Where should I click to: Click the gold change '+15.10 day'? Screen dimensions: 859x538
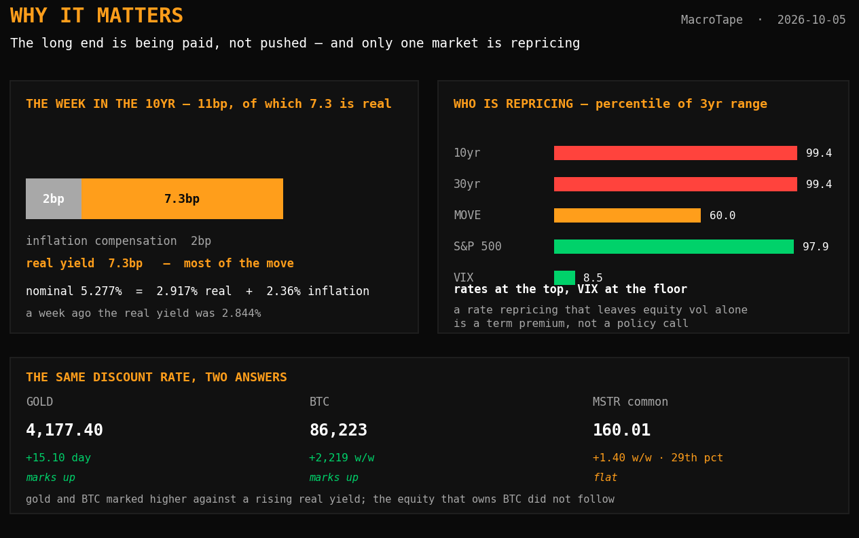coord(58,458)
